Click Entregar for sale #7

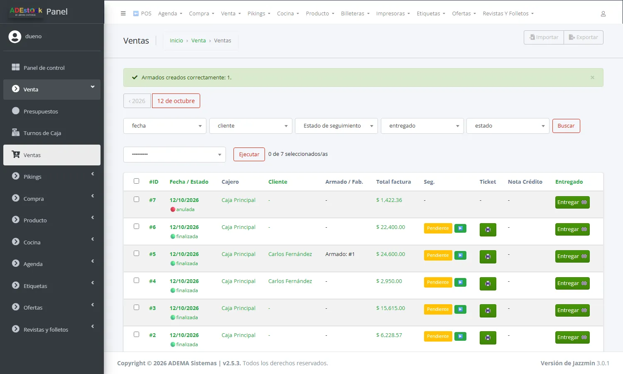[x=572, y=202]
